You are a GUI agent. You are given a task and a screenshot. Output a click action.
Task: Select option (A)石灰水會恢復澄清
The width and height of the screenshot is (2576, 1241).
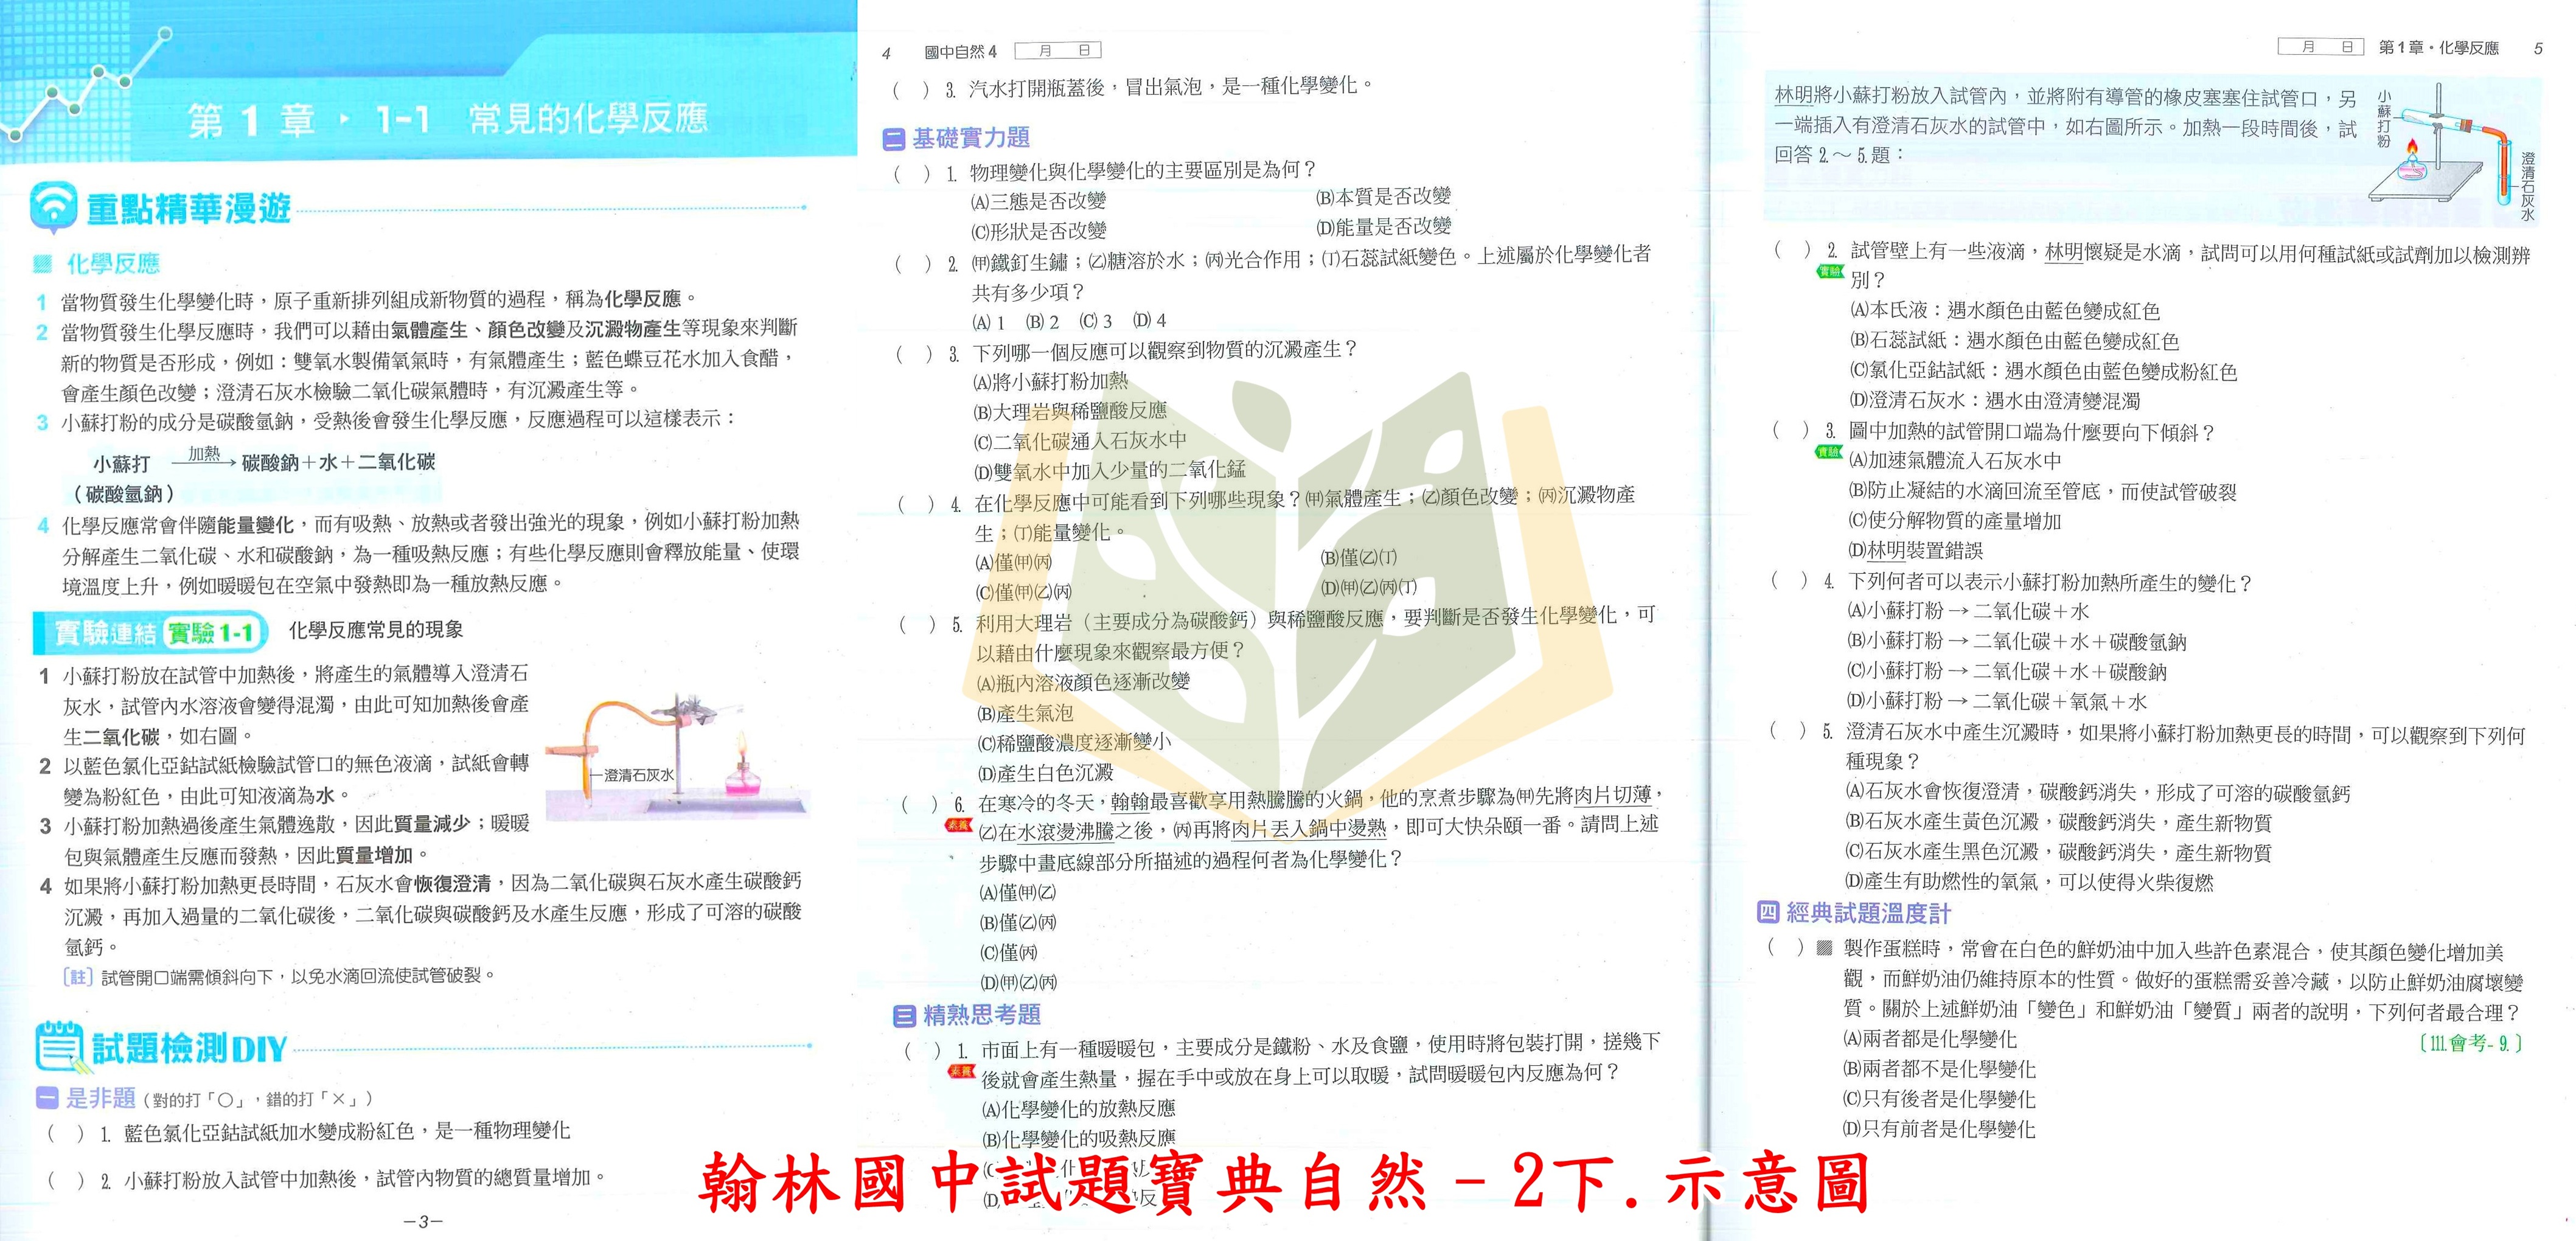(2097, 793)
